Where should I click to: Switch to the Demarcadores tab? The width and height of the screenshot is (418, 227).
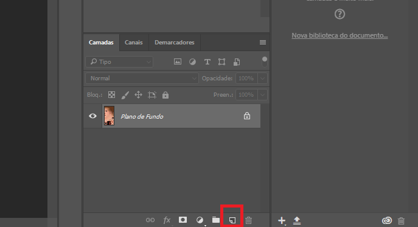click(175, 43)
